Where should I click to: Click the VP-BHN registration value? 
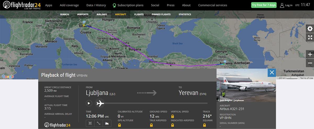226,118
